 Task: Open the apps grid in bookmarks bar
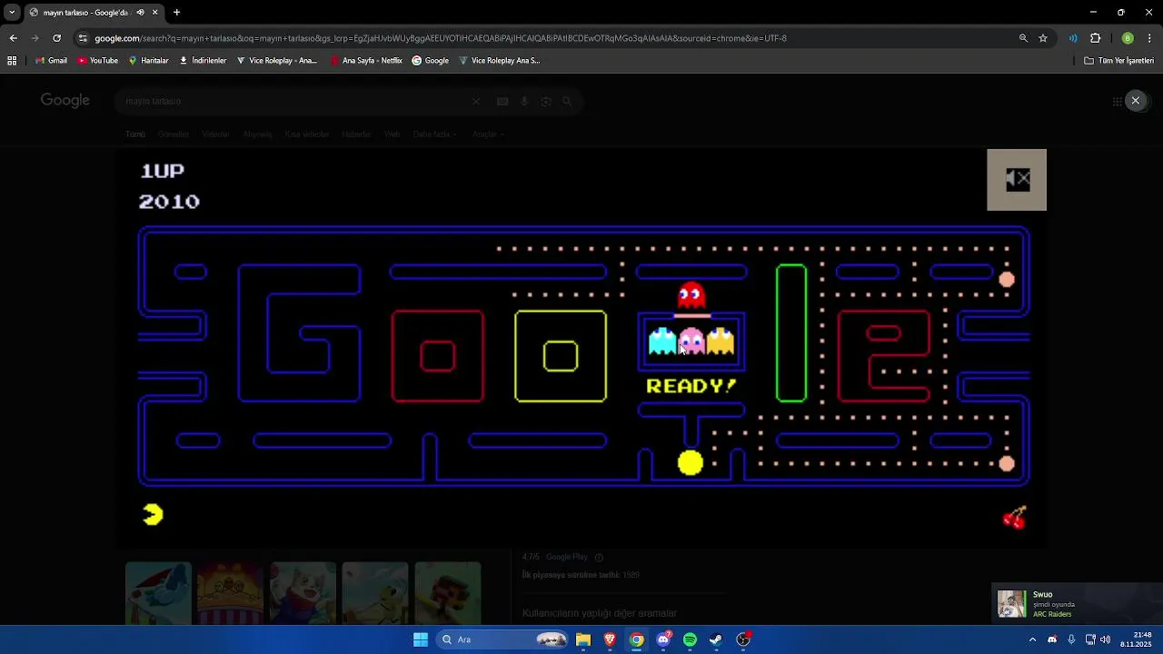pyautogui.click(x=12, y=61)
